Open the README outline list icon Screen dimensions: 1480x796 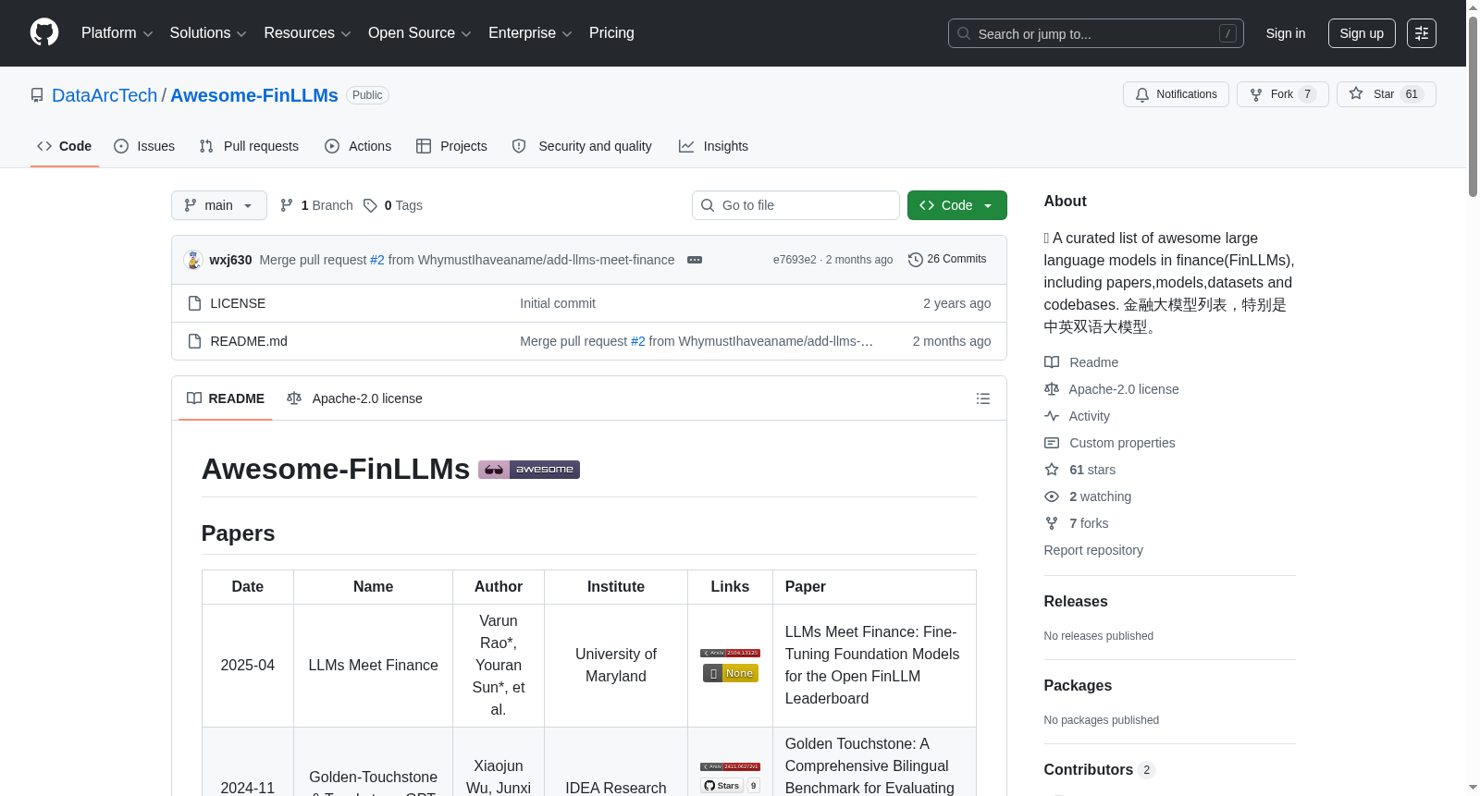tap(983, 398)
